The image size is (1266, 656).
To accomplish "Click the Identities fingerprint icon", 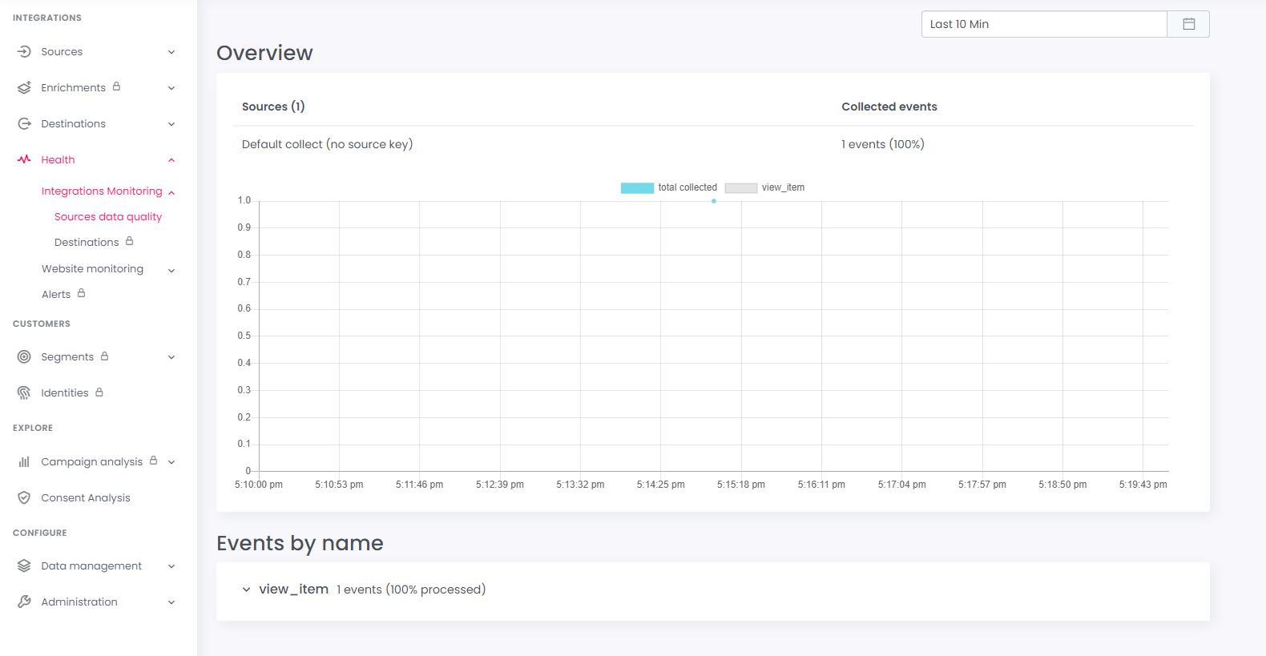I will [24, 393].
